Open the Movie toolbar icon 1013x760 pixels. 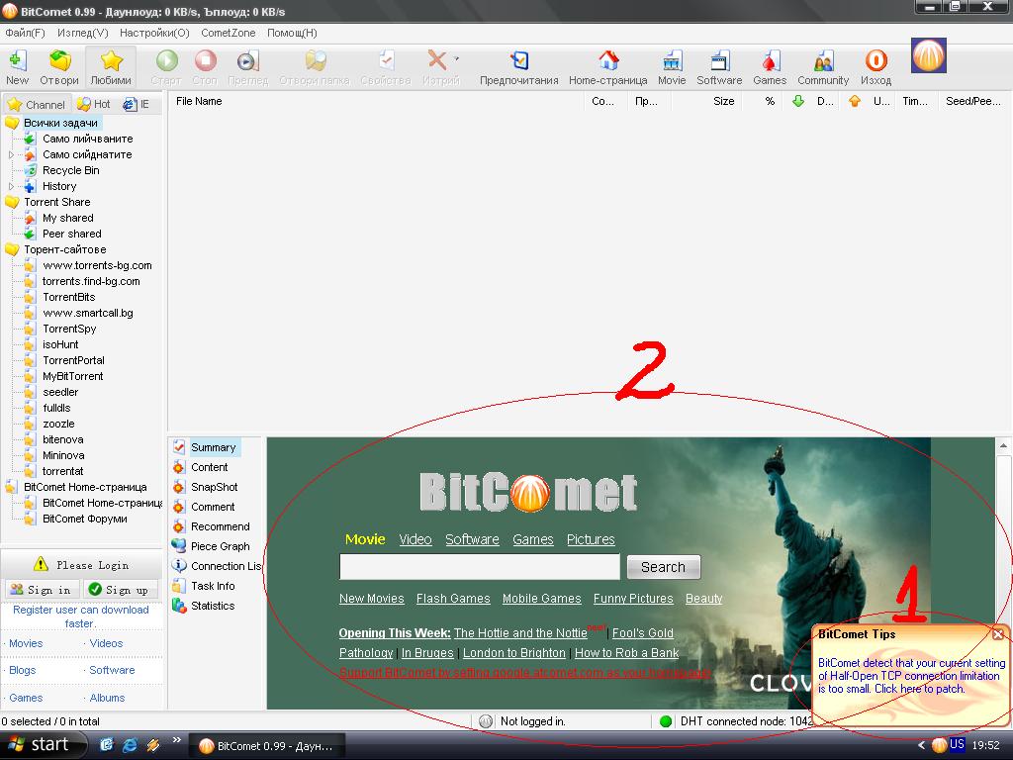tap(672, 61)
